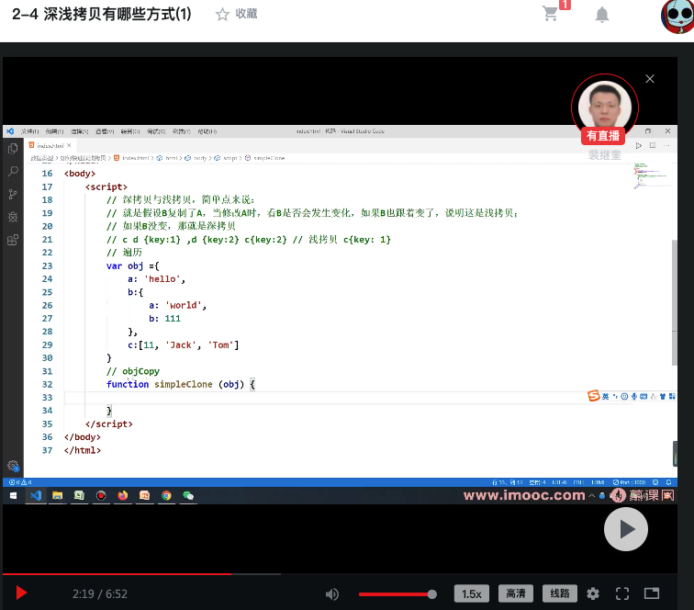694x610 pixels.
Task: Open the WeChat taskbar icon
Action: point(188,496)
